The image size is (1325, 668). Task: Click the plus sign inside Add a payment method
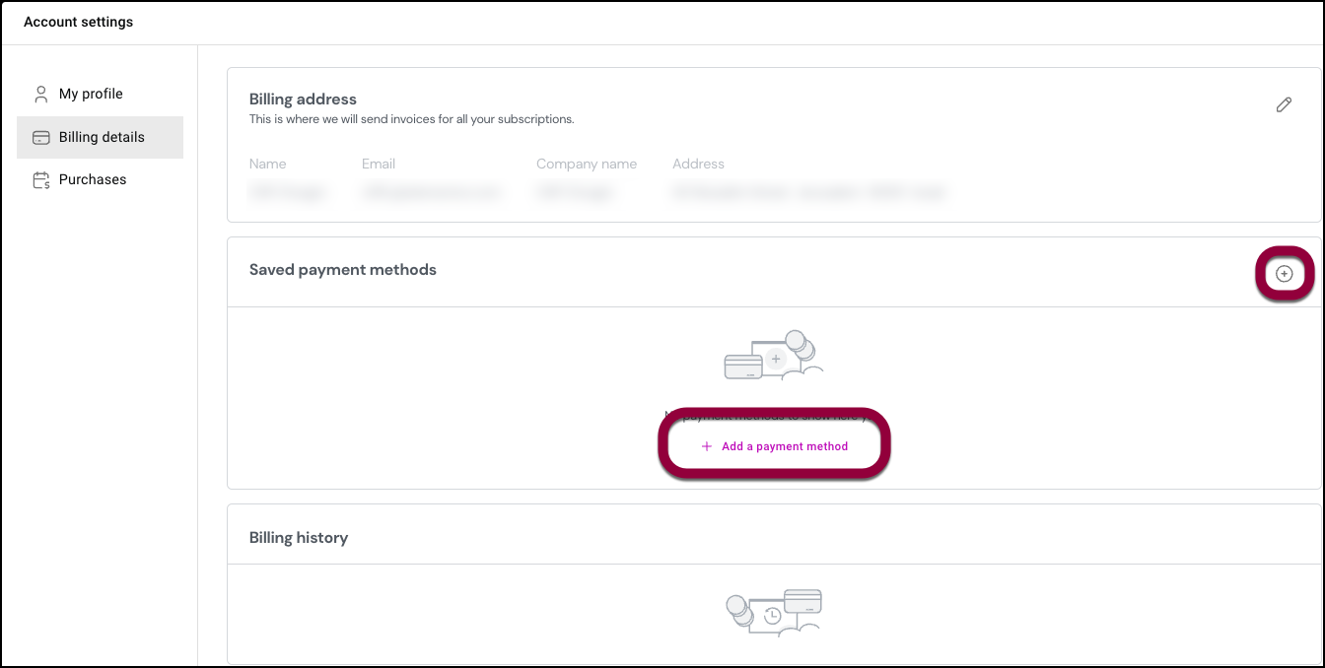pos(706,446)
